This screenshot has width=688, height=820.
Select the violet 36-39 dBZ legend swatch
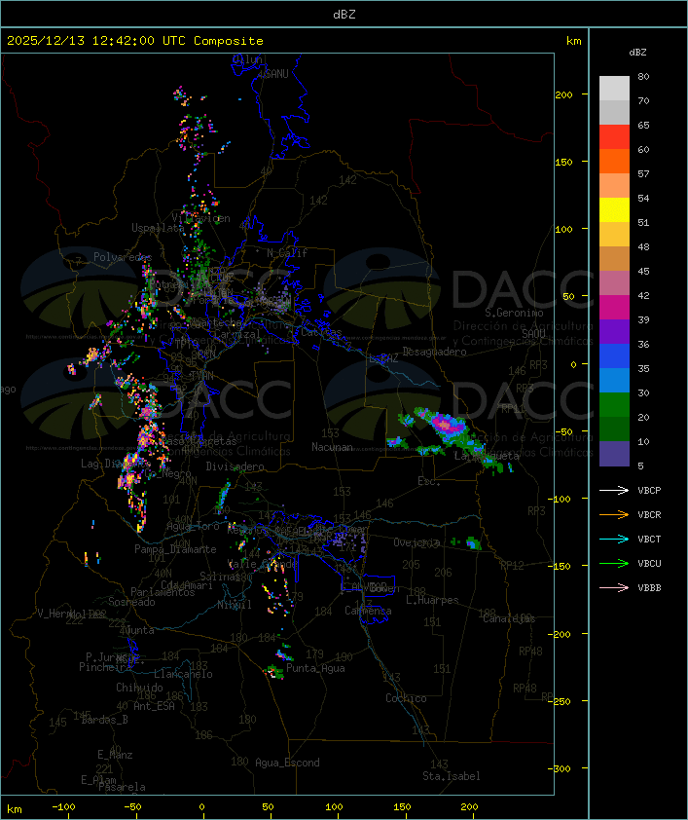point(614,331)
